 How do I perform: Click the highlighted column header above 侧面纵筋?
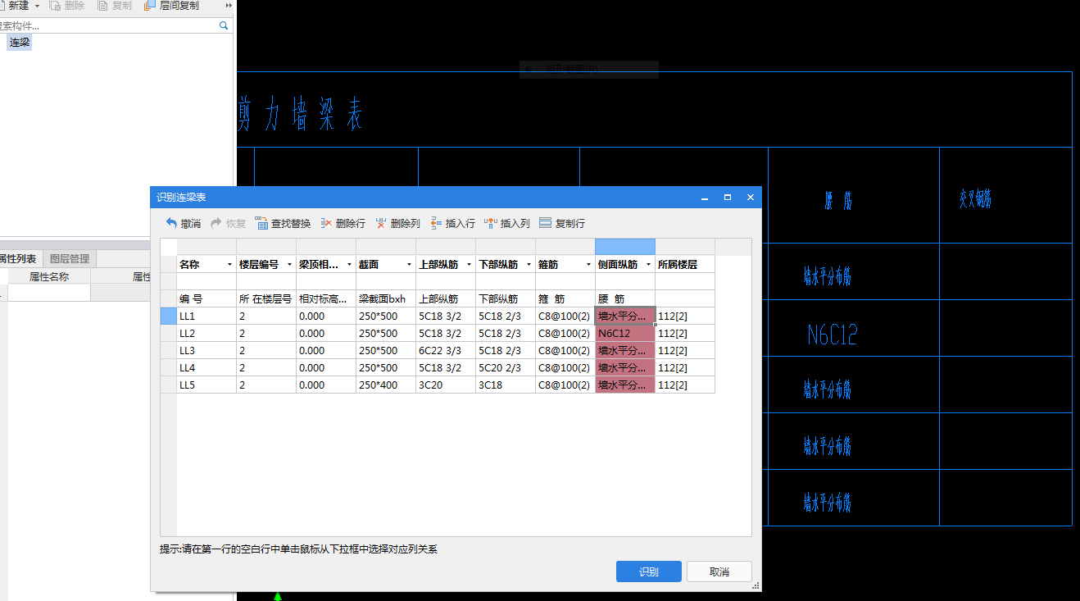pyautogui.click(x=625, y=247)
